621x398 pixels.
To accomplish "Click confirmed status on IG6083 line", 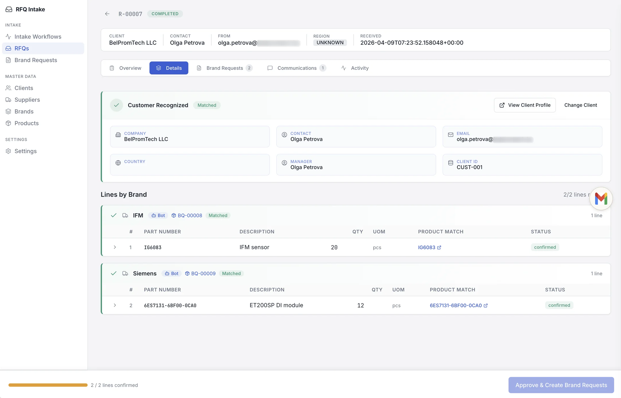I will [545, 247].
